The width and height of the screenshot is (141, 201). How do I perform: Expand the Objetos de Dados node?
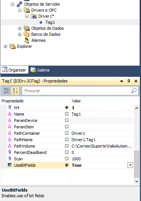pos(20,28)
